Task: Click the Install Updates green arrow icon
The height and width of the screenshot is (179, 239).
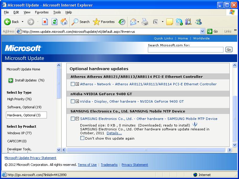Action: pos(11,80)
